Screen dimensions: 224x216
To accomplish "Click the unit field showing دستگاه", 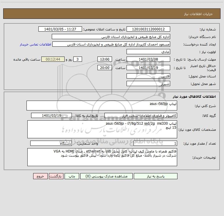I will click(x=51, y=143).
